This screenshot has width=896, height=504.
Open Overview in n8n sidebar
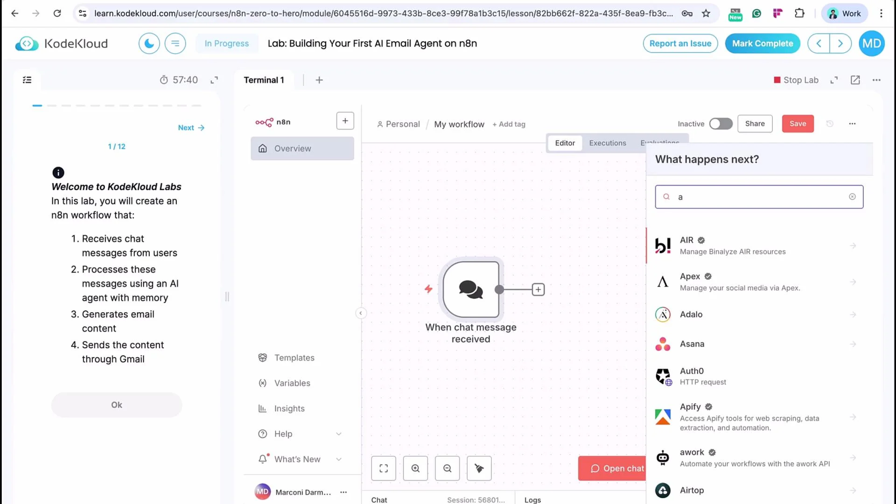302,148
